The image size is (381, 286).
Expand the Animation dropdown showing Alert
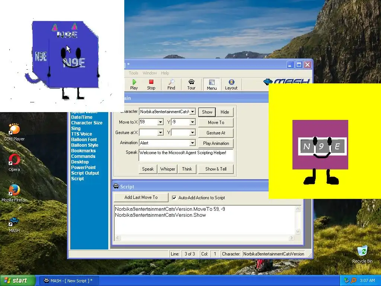(192, 143)
